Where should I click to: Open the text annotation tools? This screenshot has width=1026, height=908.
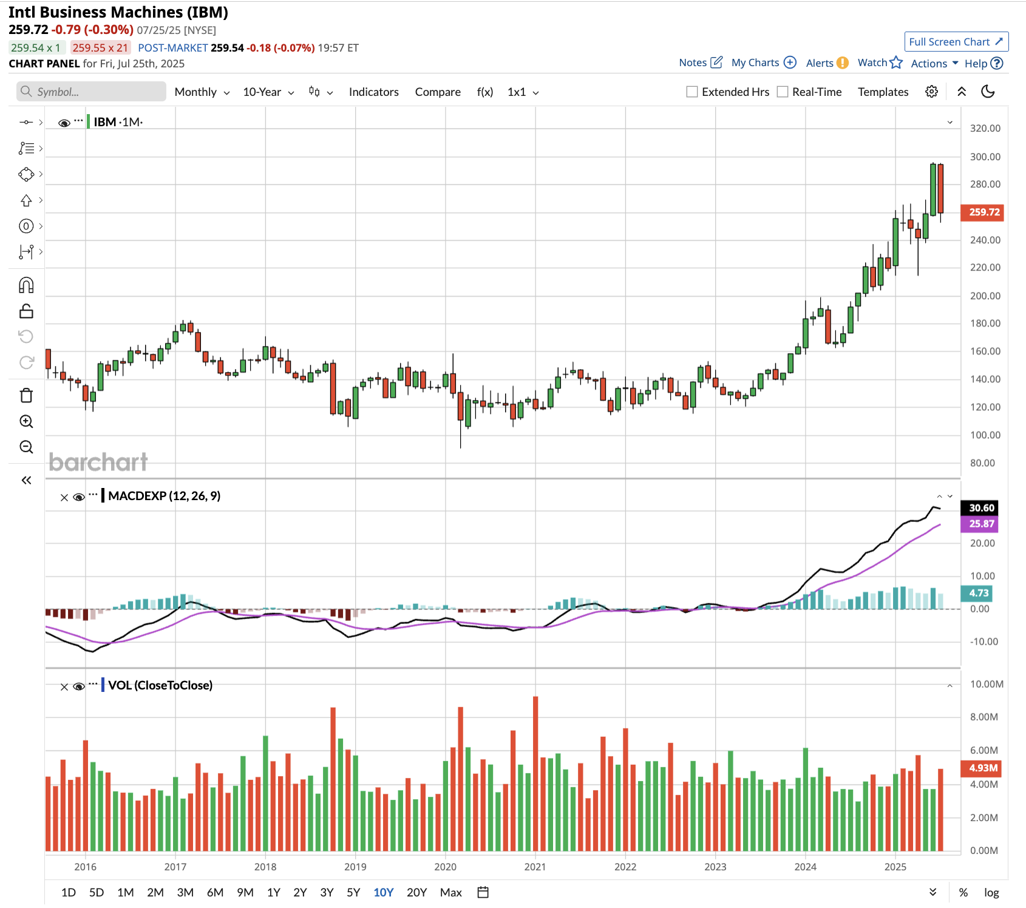(x=26, y=148)
